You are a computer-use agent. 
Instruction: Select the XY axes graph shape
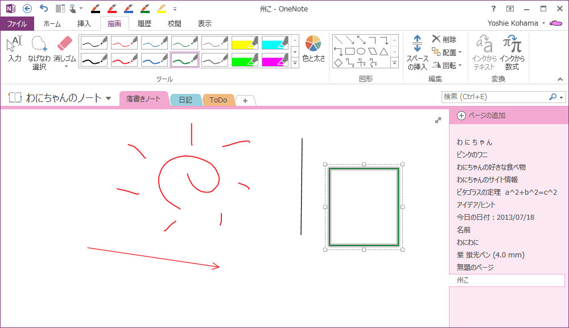point(350,63)
